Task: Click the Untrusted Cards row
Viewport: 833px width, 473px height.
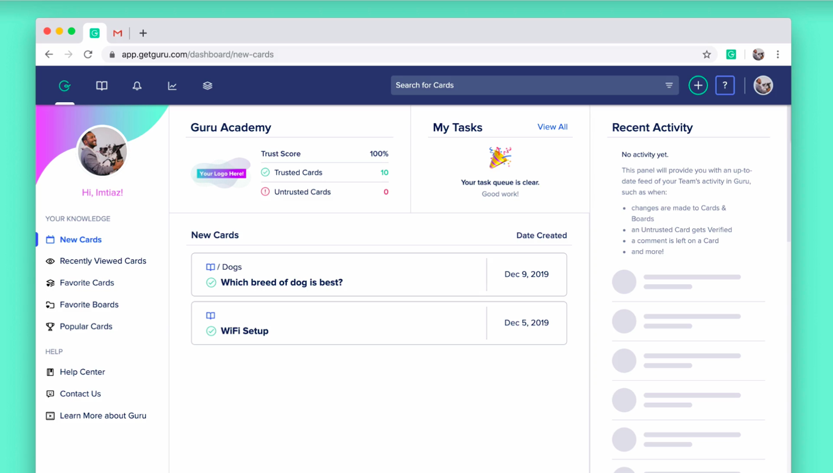Action: 325,192
